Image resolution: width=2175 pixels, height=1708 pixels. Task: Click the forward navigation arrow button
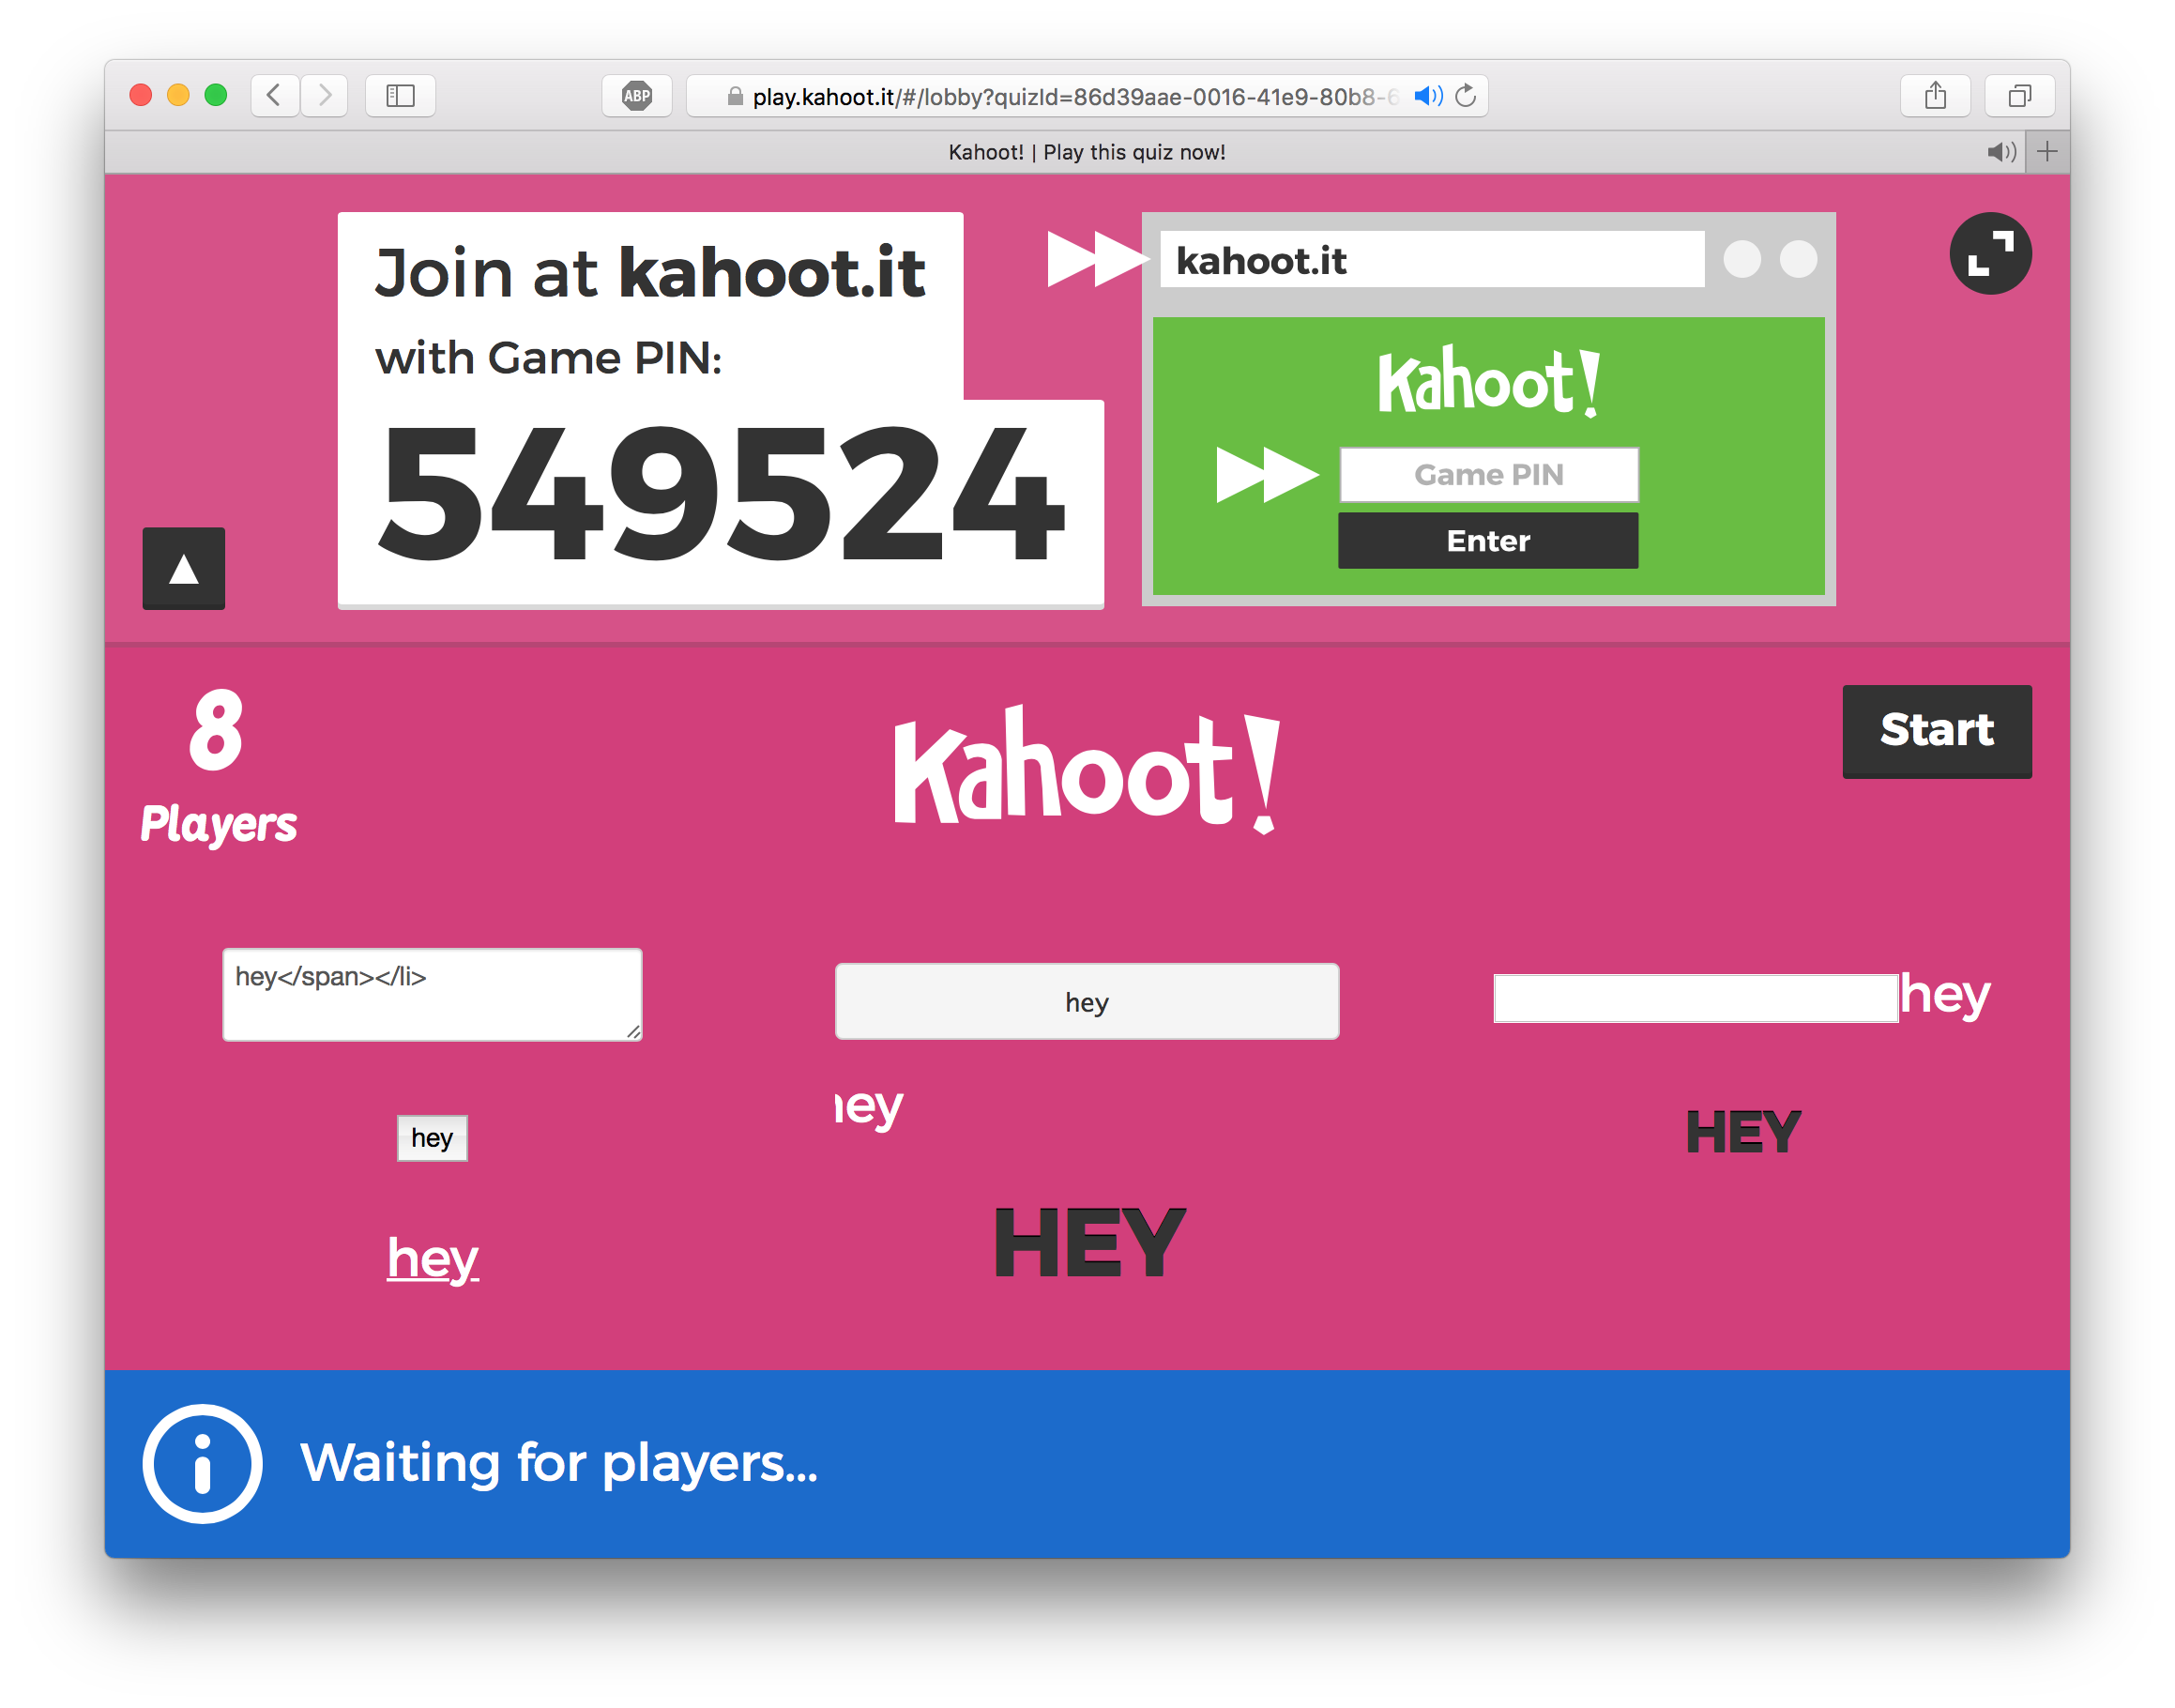(327, 96)
